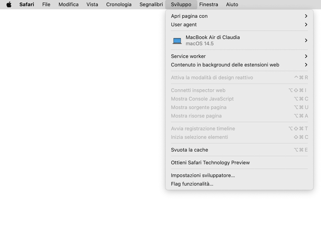Open the Cronologia menu
Image resolution: width=321 pixels, height=232 pixels.
[x=119, y=4]
